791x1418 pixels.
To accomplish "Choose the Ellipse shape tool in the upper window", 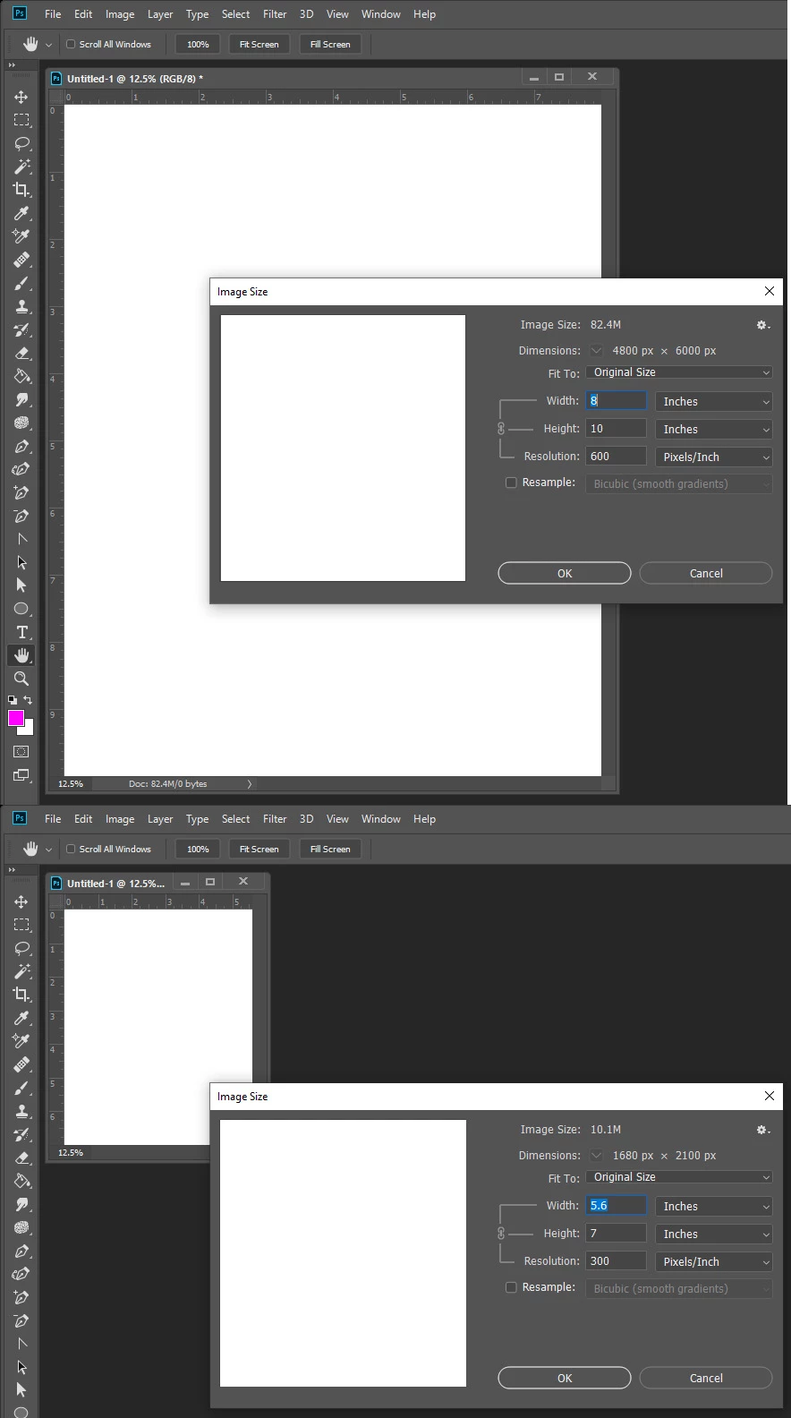I will pos(21,609).
